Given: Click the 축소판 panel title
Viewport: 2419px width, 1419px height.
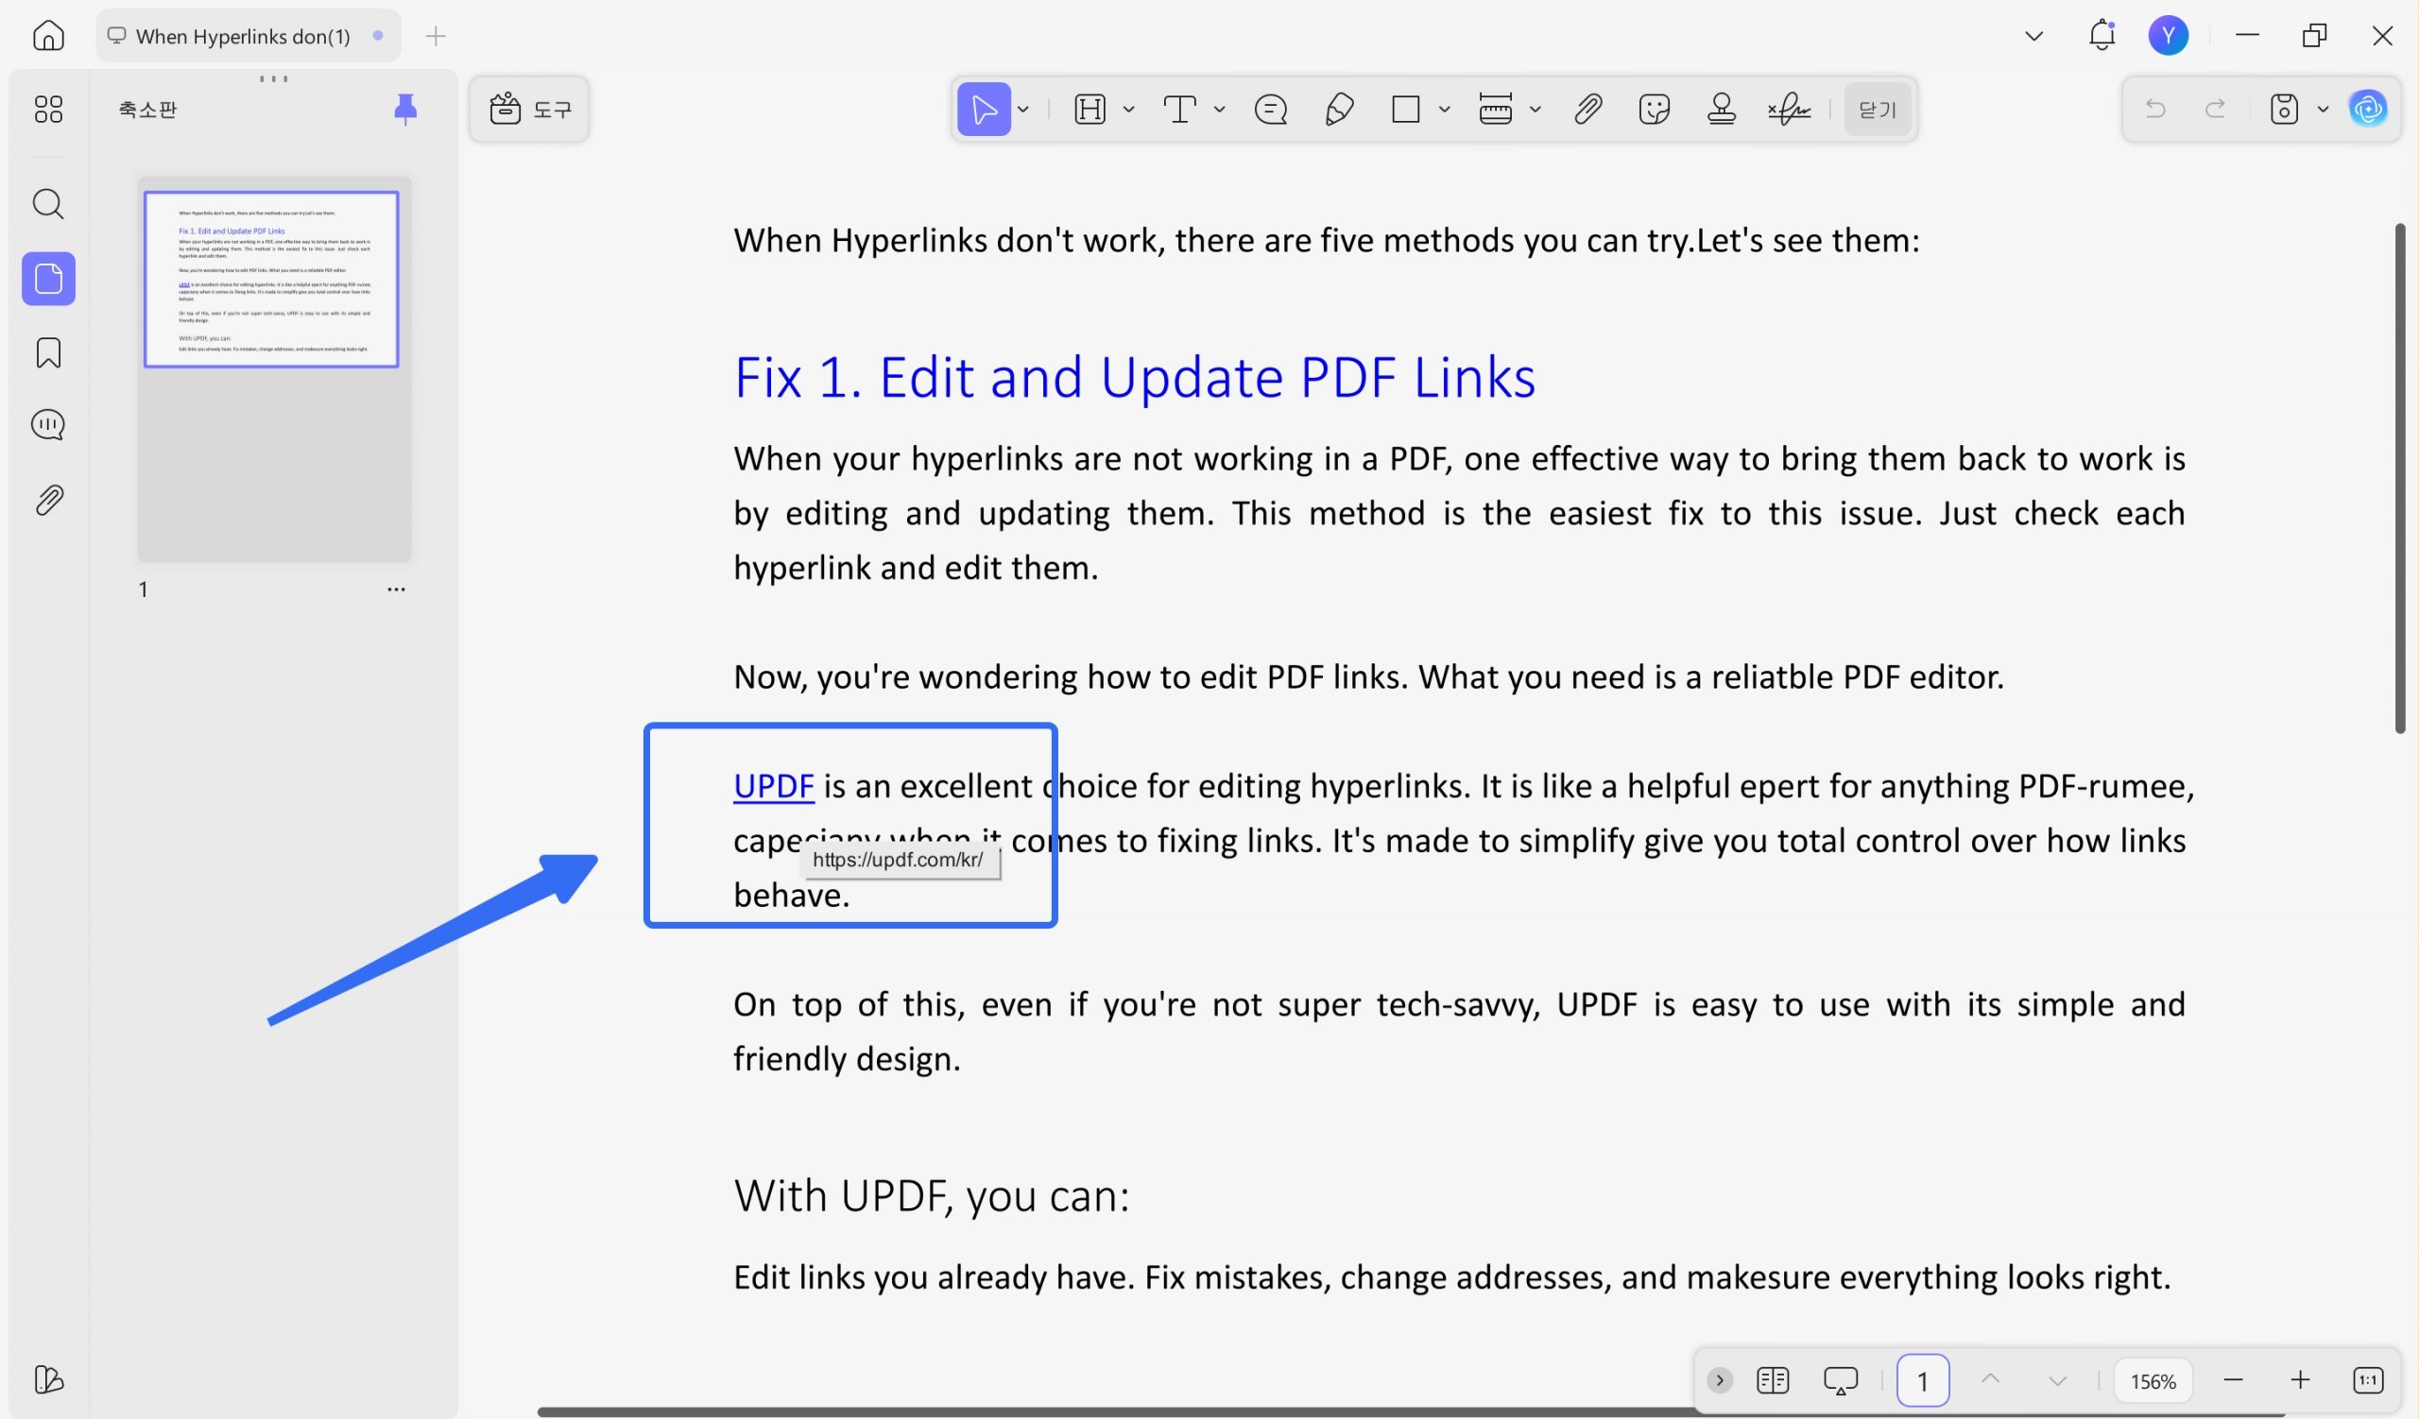Looking at the screenshot, I should coord(147,110).
